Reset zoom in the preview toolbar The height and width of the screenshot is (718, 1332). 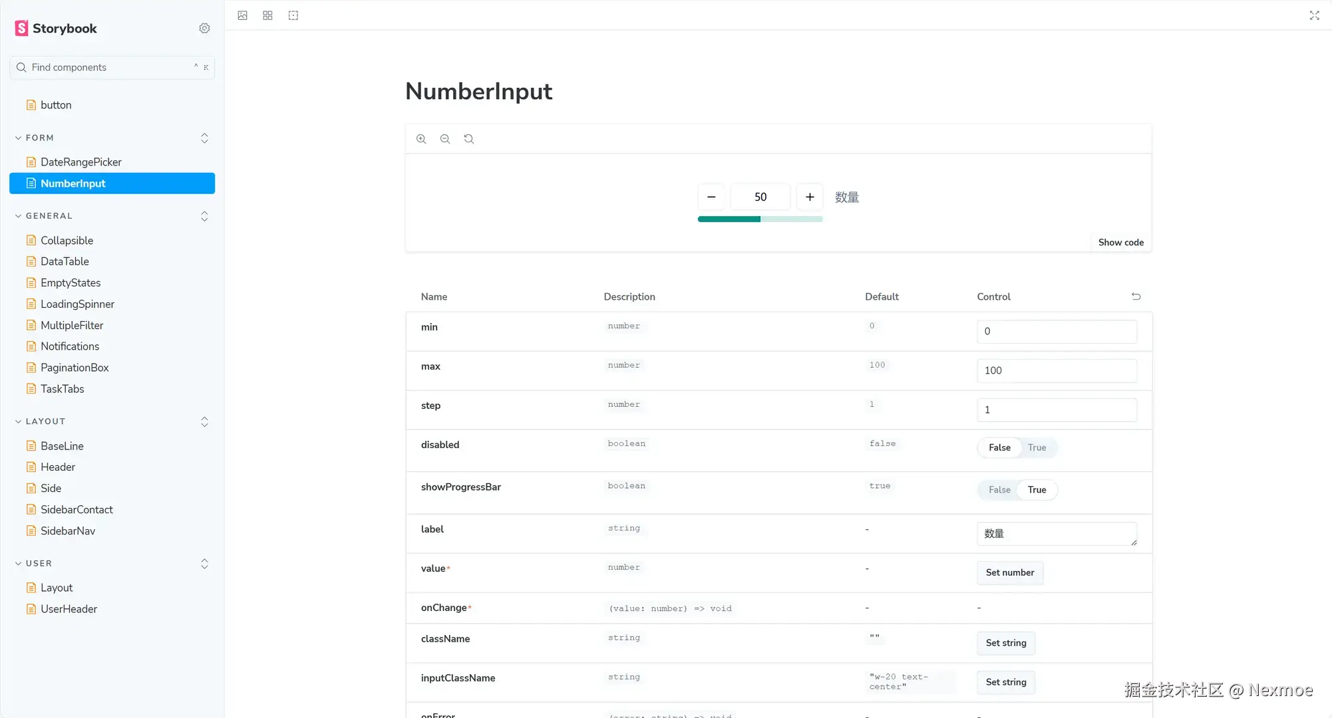(469, 139)
